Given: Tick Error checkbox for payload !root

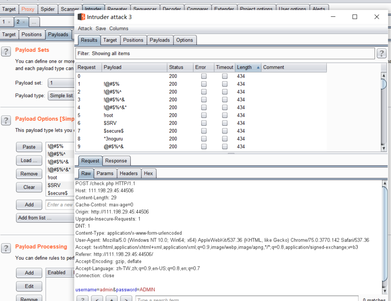Looking at the screenshot, I should 204,115.
